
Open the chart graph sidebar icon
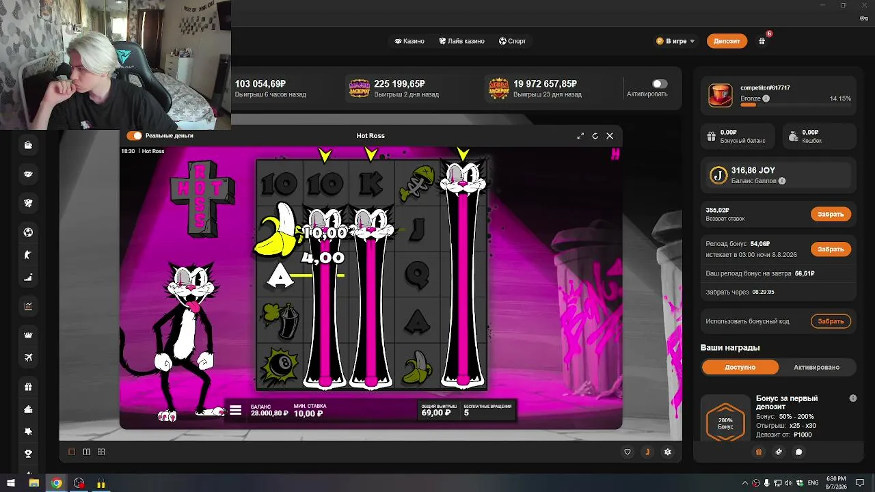pyautogui.click(x=28, y=306)
